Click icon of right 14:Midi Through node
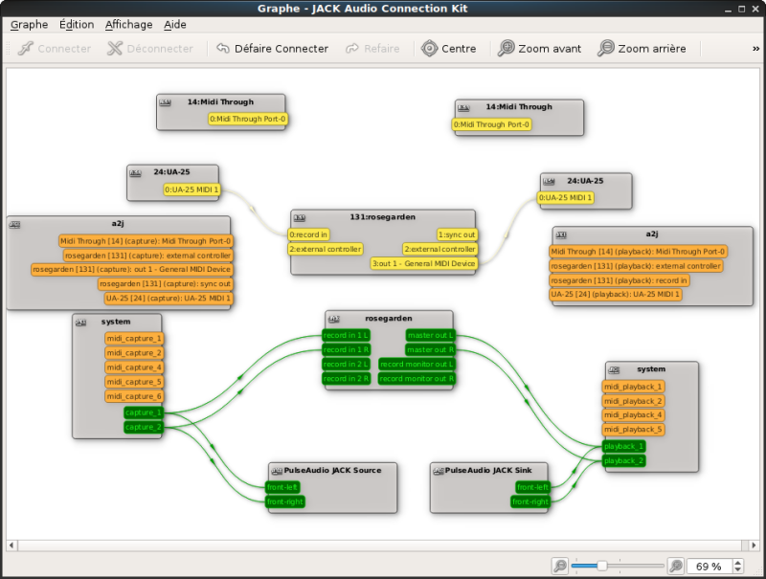This screenshot has width=766, height=579. [x=463, y=108]
